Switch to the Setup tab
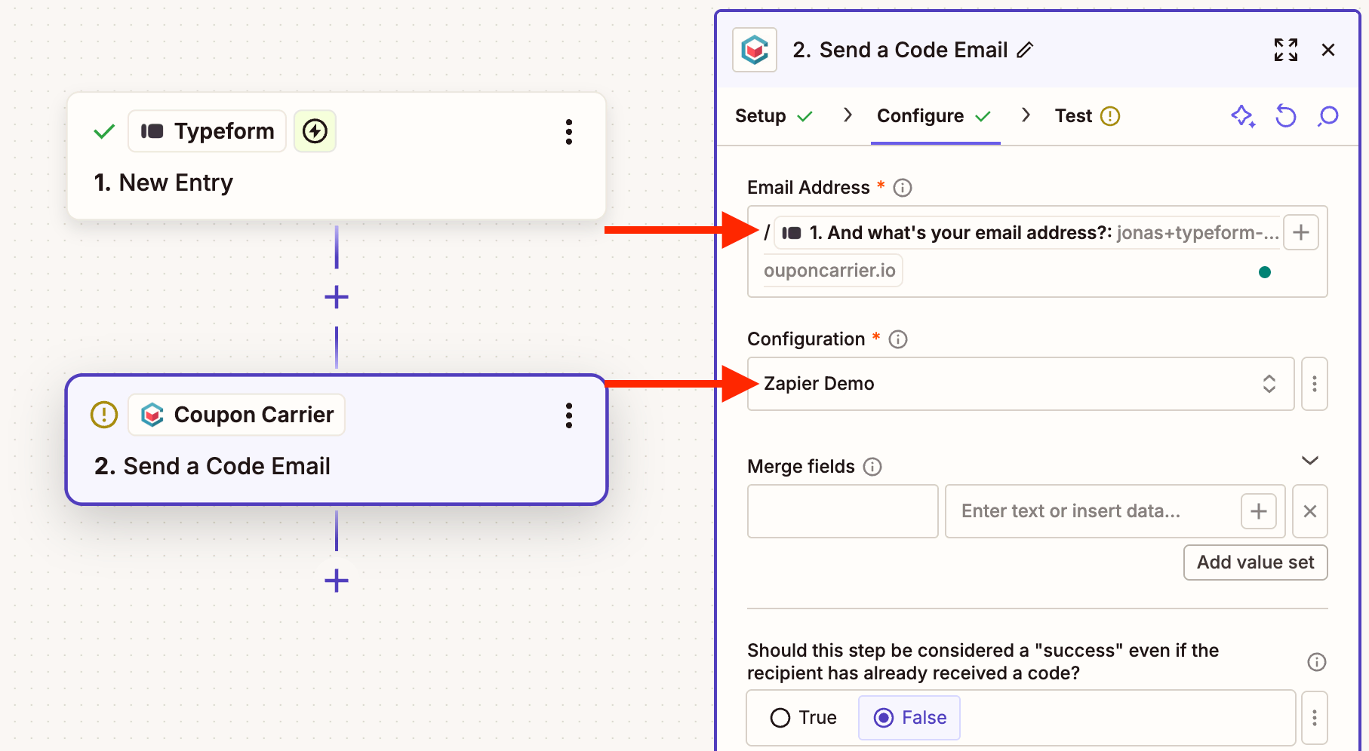 [774, 116]
